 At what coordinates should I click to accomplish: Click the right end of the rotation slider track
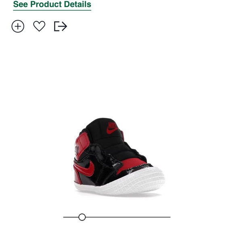click(x=169, y=217)
